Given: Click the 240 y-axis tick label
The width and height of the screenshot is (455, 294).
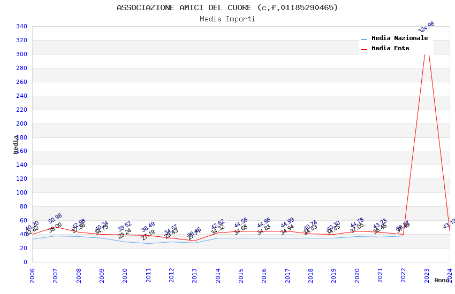Looking at the screenshot, I should 22,96.
